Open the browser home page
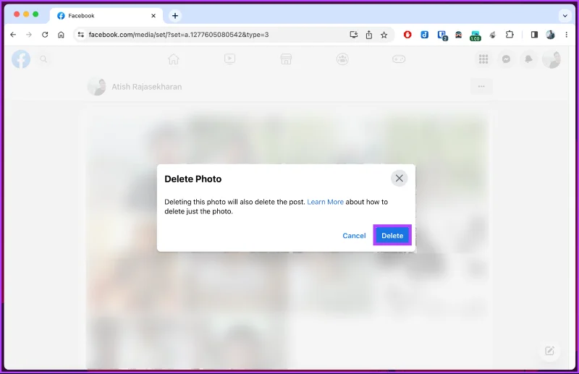This screenshot has width=579, height=374. pyautogui.click(x=61, y=35)
